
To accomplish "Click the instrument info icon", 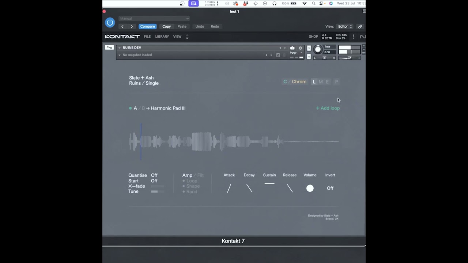I will tap(301, 48).
